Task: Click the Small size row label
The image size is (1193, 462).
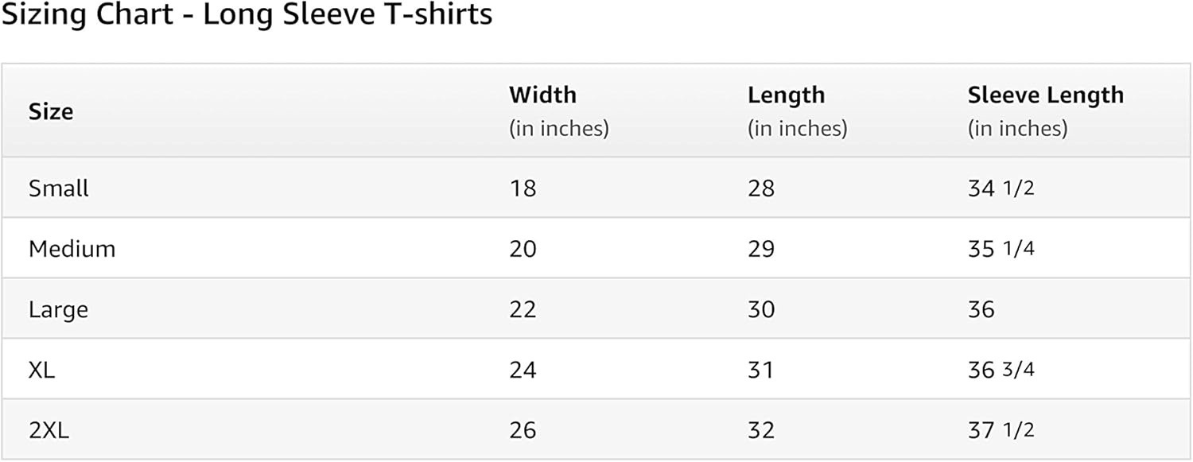Action: (59, 188)
